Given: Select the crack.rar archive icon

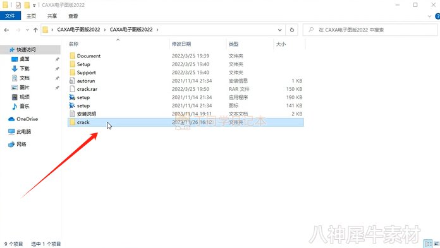Looking at the screenshot, I should [72, 89].
